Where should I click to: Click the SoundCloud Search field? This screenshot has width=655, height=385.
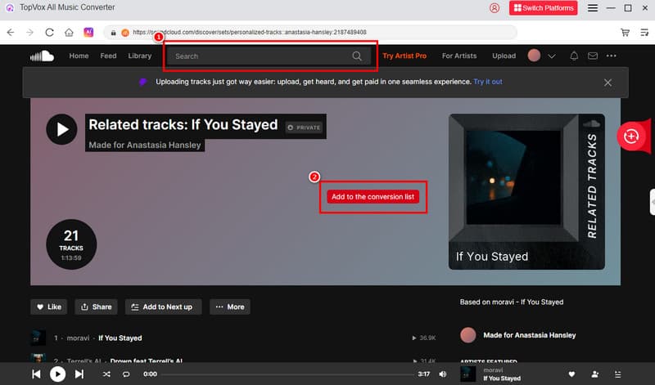click(x=269, y=56)
